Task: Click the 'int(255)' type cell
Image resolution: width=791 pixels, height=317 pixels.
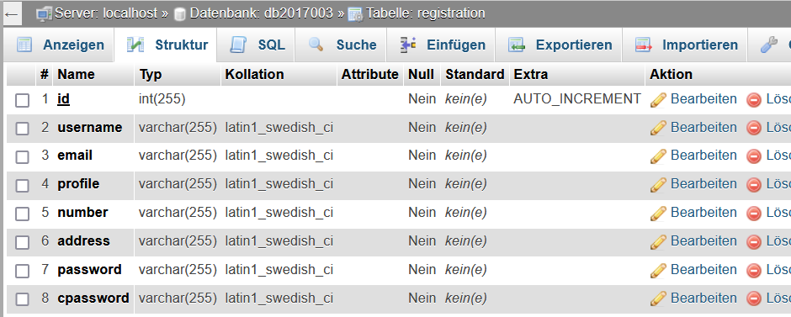Action: point(162,99)
